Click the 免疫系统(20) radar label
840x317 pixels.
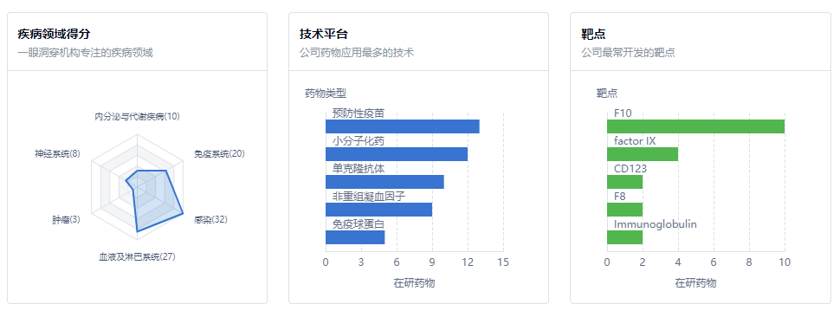(219, 153)
